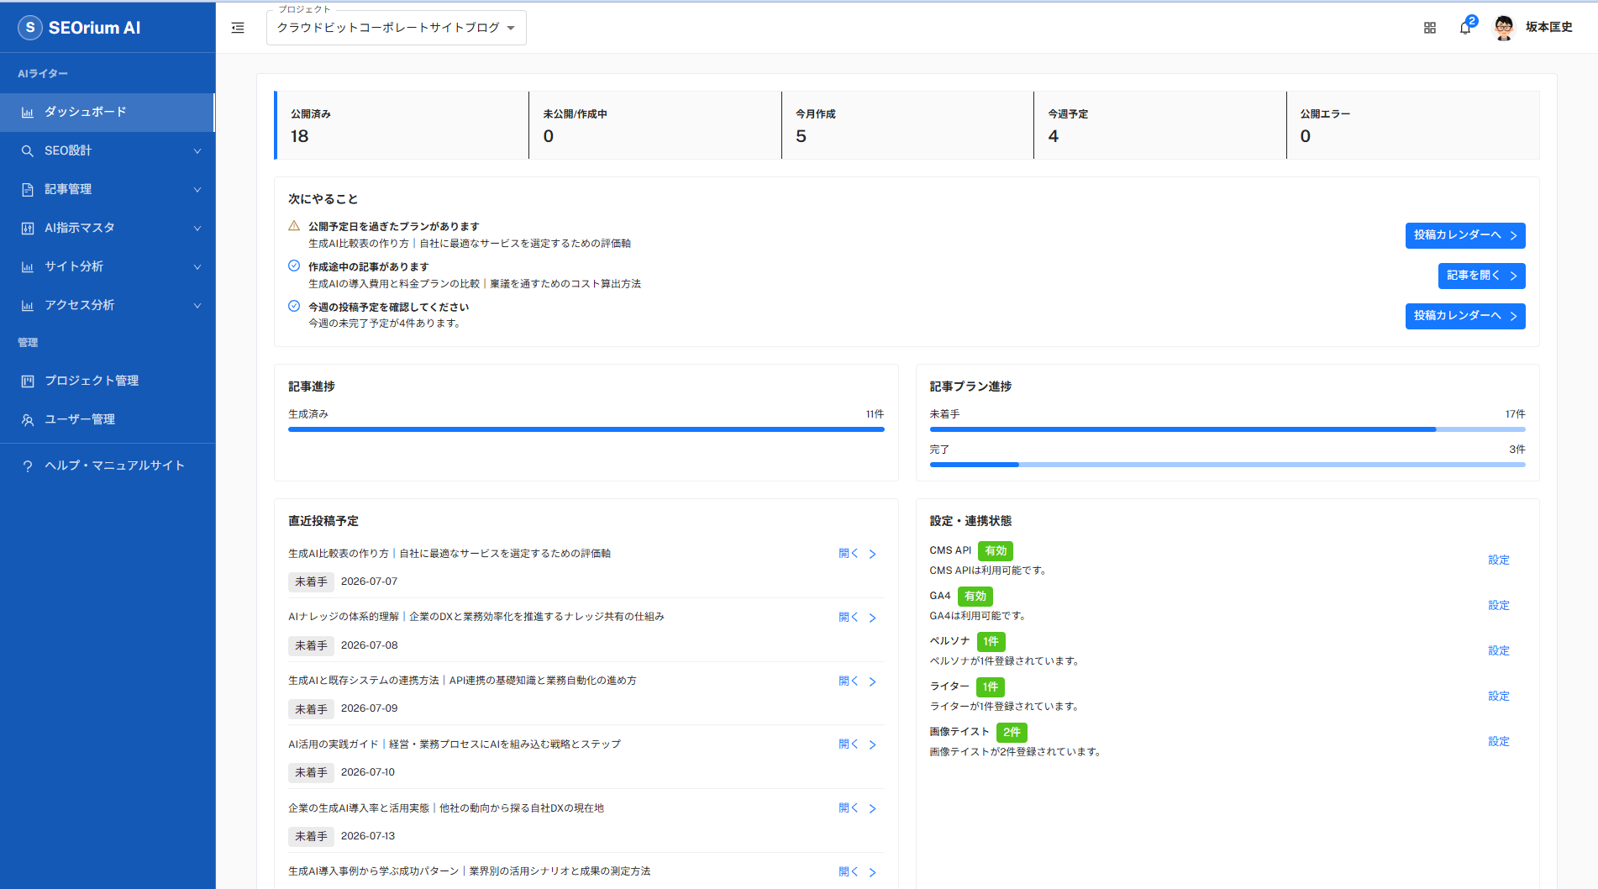Click 投稿カレンダーへ button for 今週の投稿予定
The image size is (1598, 889).
1465,316
